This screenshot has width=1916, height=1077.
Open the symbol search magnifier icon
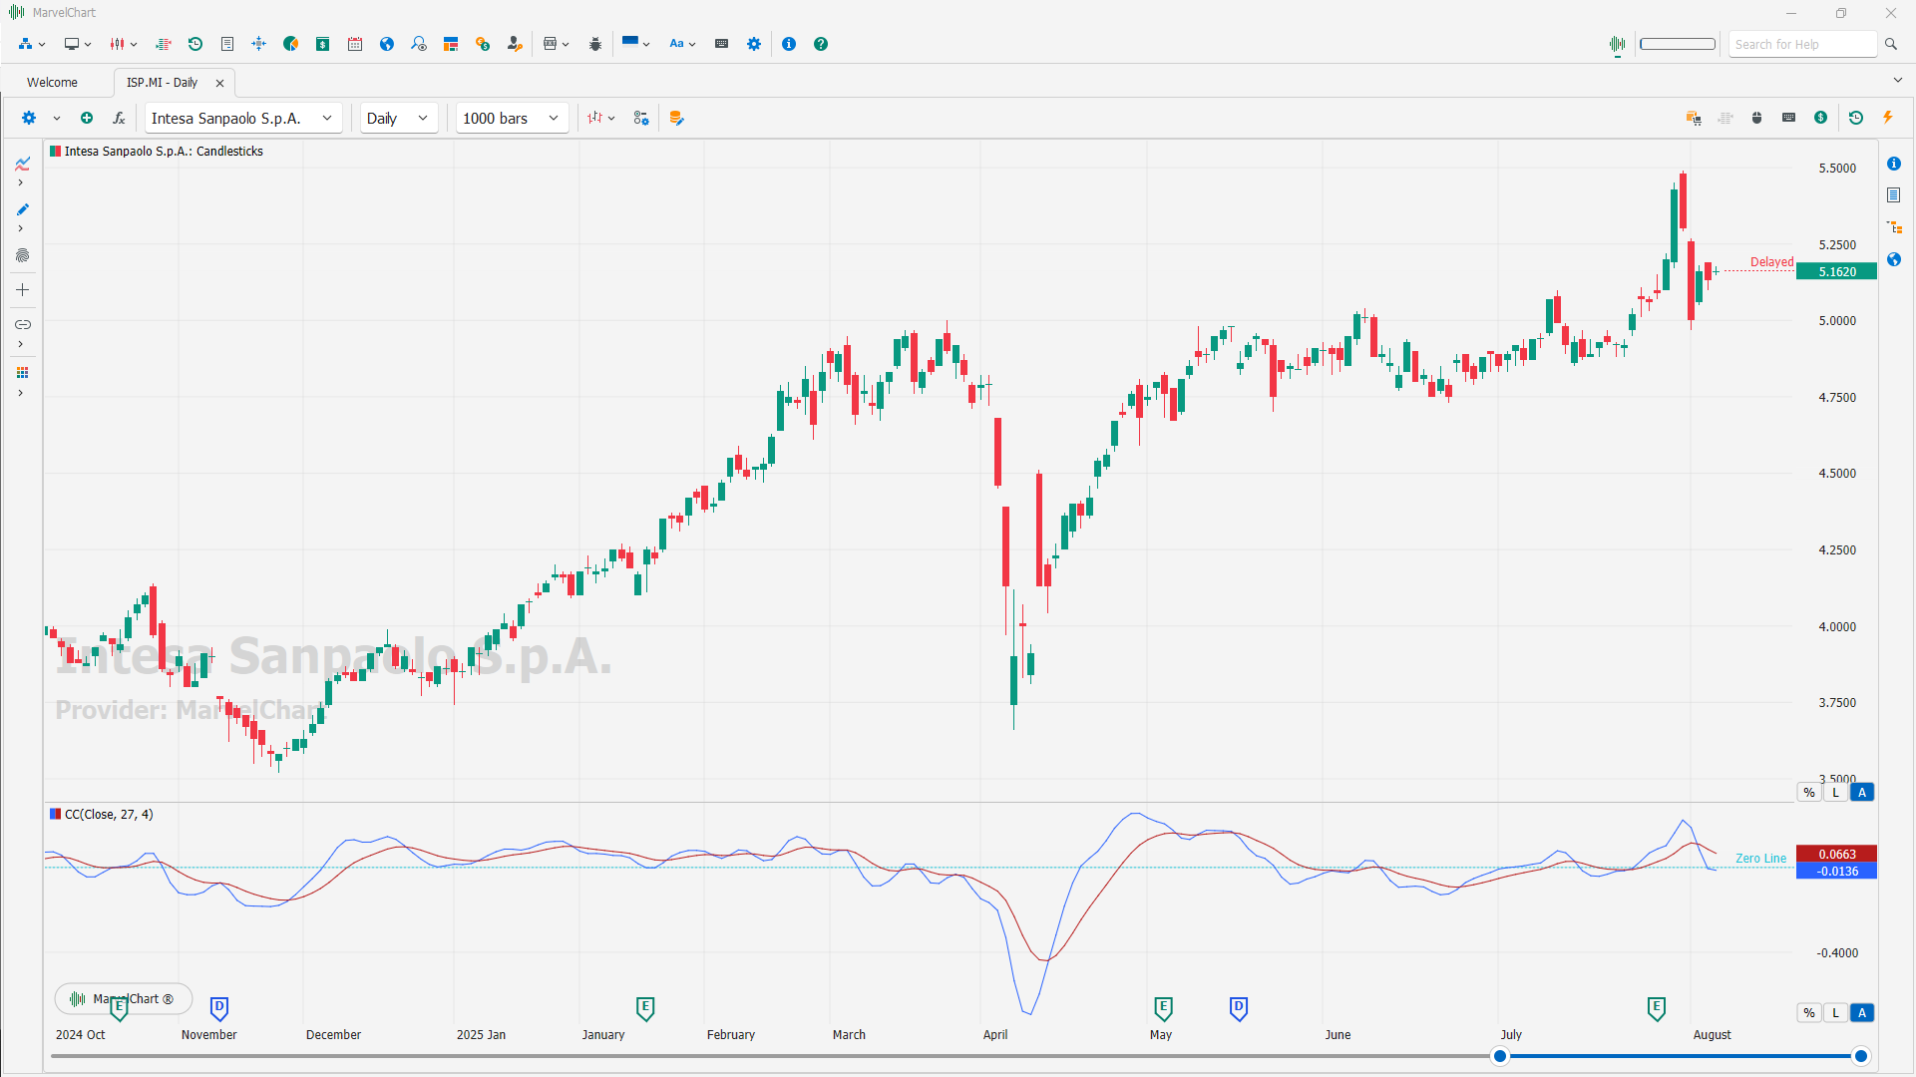click(x=419, y=44)
